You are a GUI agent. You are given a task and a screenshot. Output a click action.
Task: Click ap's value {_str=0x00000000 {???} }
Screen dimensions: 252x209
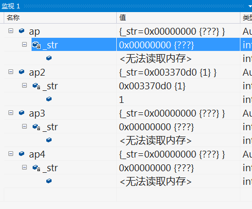click(172, 32)
